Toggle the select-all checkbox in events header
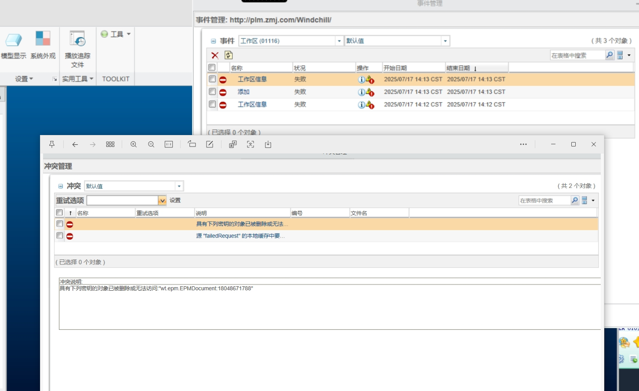Viewport: 639px width, 391px height. coord(212,68)
